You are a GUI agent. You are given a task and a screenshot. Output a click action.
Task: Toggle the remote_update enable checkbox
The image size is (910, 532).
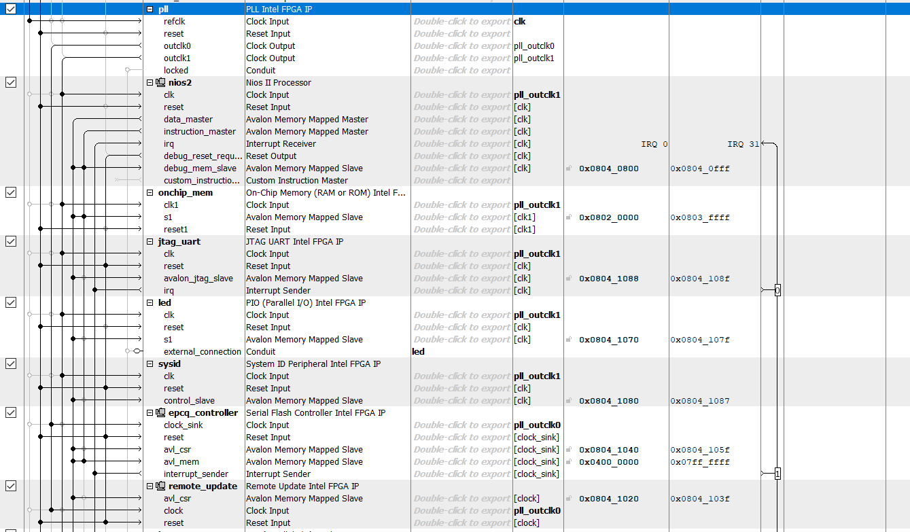[10, 486]
